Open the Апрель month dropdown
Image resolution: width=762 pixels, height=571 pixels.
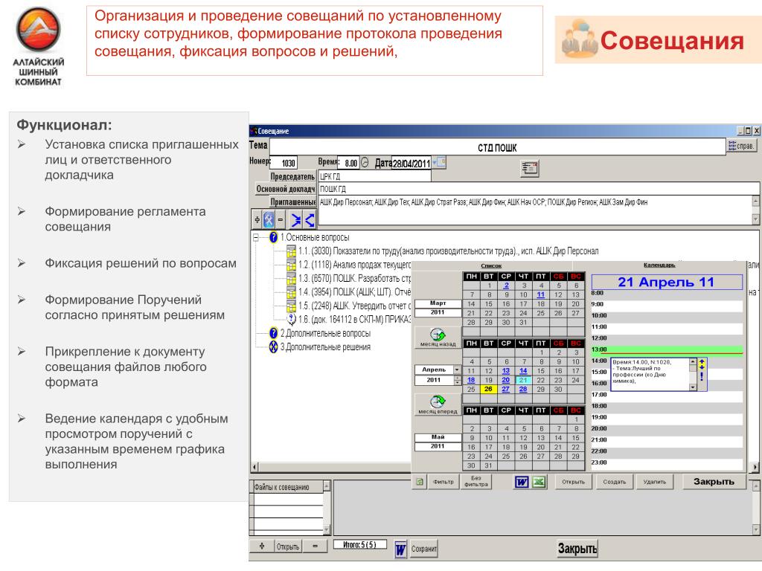pyautogui.click(x=457, y=370)
